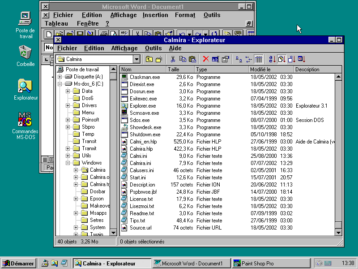Expand the Drivers folder node
This screenshot has height=269, width=358.
point(68,105)
